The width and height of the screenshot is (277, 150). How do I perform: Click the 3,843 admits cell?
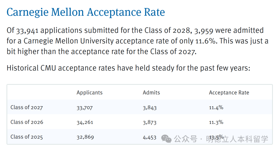coord(150,108)
